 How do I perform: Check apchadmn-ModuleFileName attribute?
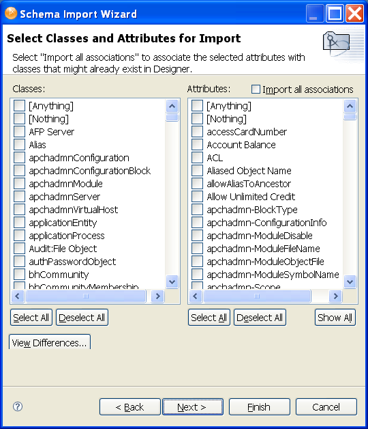197,249
